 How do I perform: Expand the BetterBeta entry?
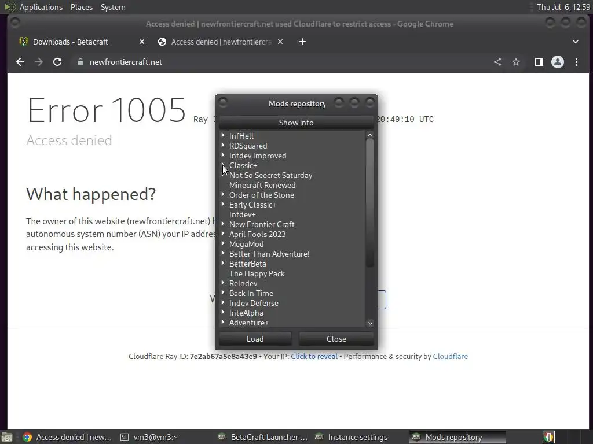coord(223,263)
